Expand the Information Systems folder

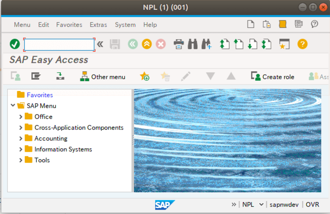click(21, 149)
